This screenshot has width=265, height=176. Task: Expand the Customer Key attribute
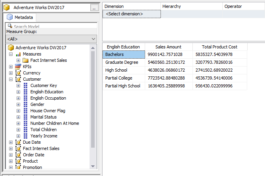tap(18, 86)
